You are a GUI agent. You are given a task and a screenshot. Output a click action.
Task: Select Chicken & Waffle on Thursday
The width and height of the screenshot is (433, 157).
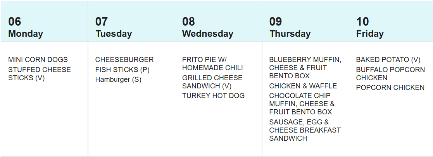pos(303,86)
